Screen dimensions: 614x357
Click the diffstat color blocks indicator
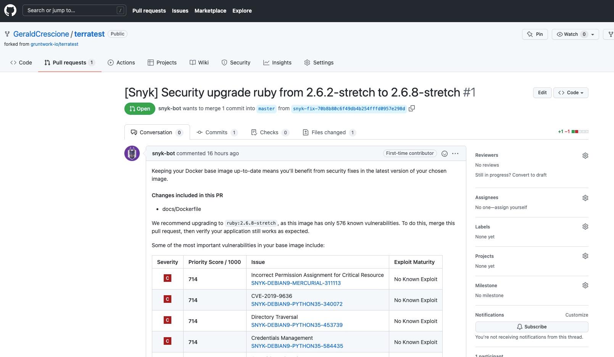[x=580, y=132]
